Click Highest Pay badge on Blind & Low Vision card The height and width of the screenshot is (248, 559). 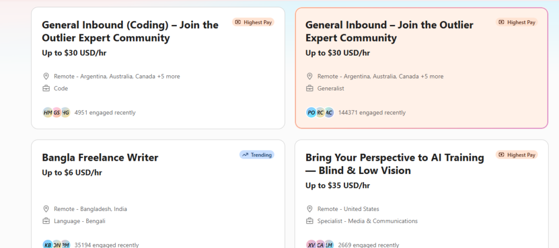(x=516, y=155)
